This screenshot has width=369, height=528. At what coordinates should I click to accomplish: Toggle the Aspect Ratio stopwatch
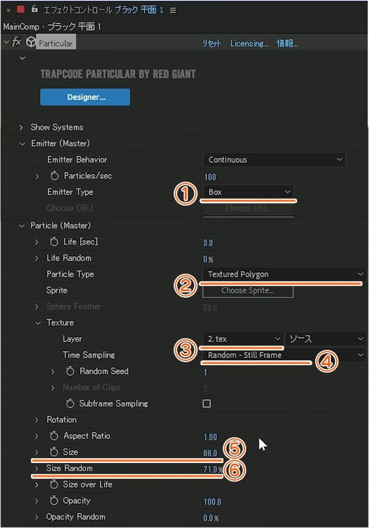point(54,436)
